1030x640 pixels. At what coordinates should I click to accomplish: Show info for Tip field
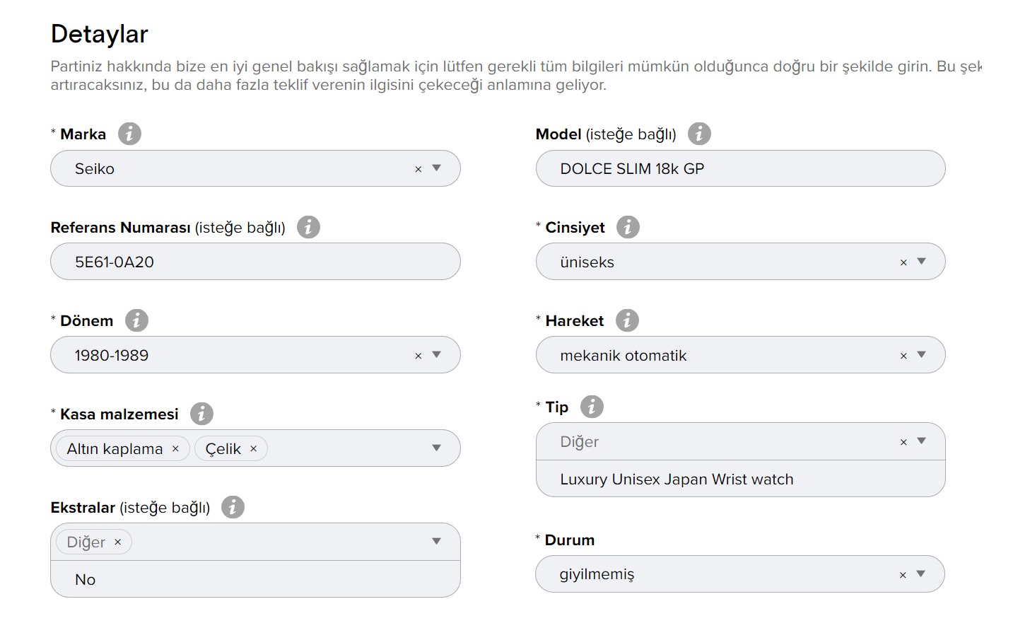coord(592,407)
